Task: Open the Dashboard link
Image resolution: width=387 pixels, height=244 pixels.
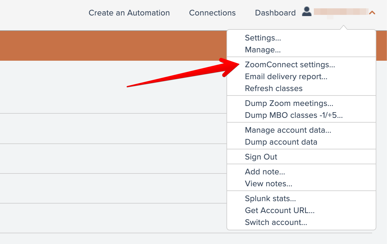Action: 275,13
